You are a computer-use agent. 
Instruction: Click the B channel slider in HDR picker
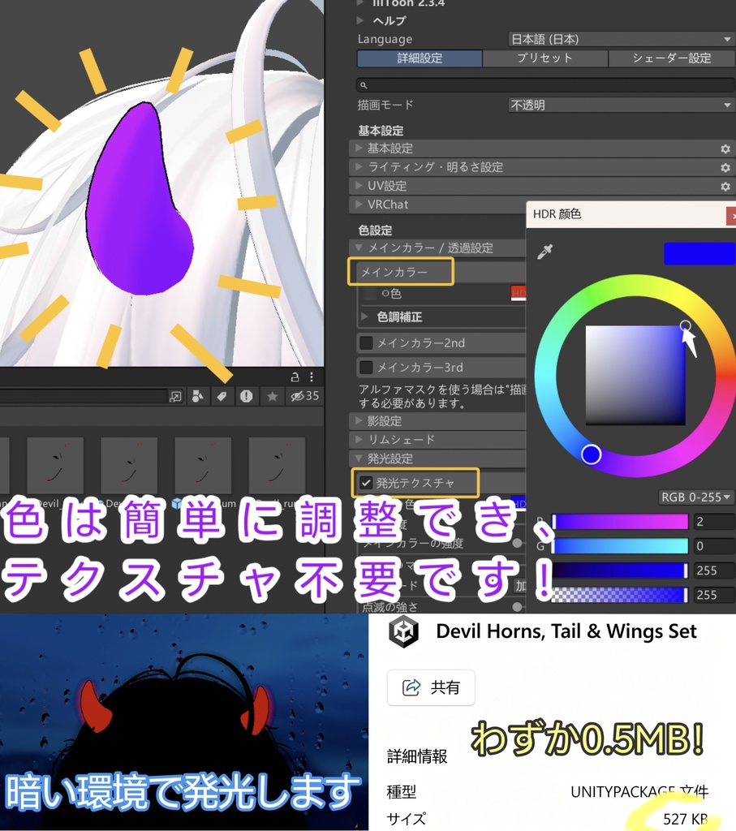point(620,571)
